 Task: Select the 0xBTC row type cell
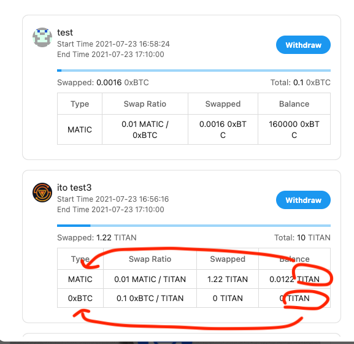click(80, 298)
